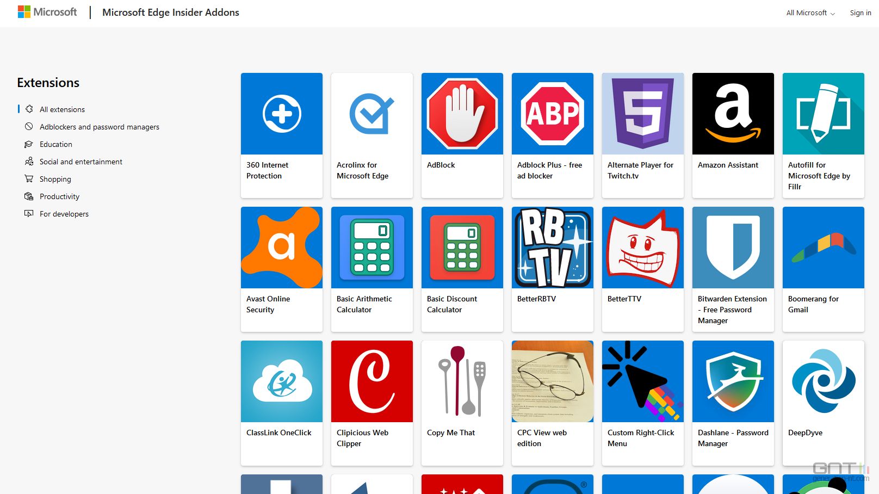Open the Amazon Assistant icon
This screenshot has width=879, height=494.
(x=733, y=114)
